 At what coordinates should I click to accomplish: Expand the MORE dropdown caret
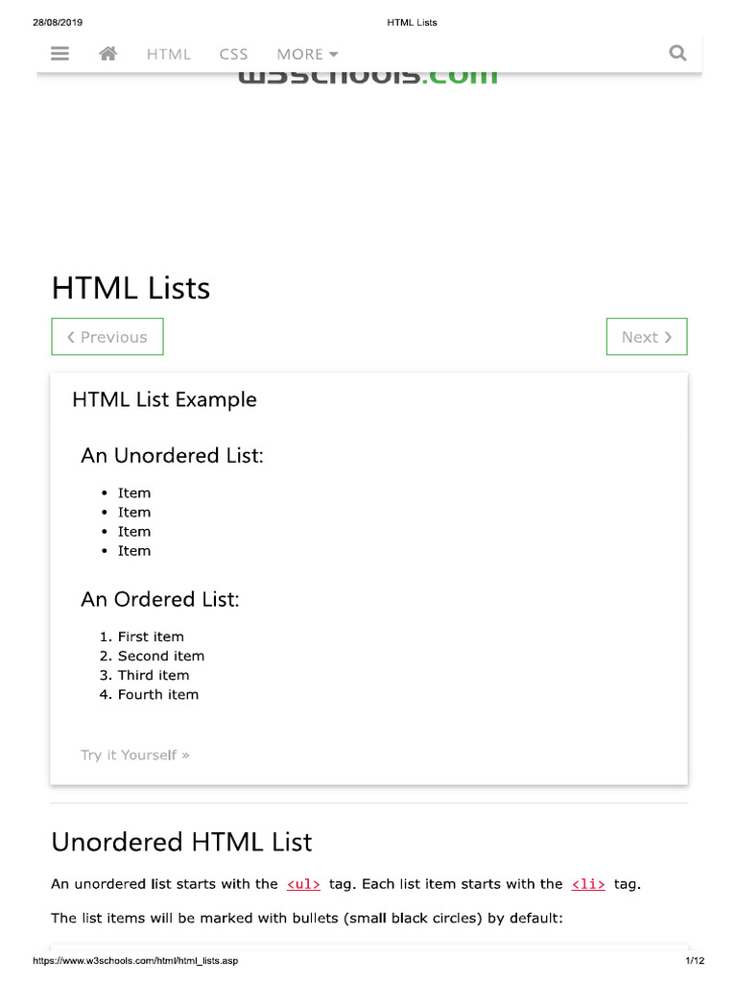pyautogui.click(x=333, y=55)
